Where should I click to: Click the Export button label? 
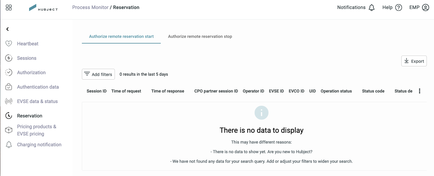(x=418, y=61)
